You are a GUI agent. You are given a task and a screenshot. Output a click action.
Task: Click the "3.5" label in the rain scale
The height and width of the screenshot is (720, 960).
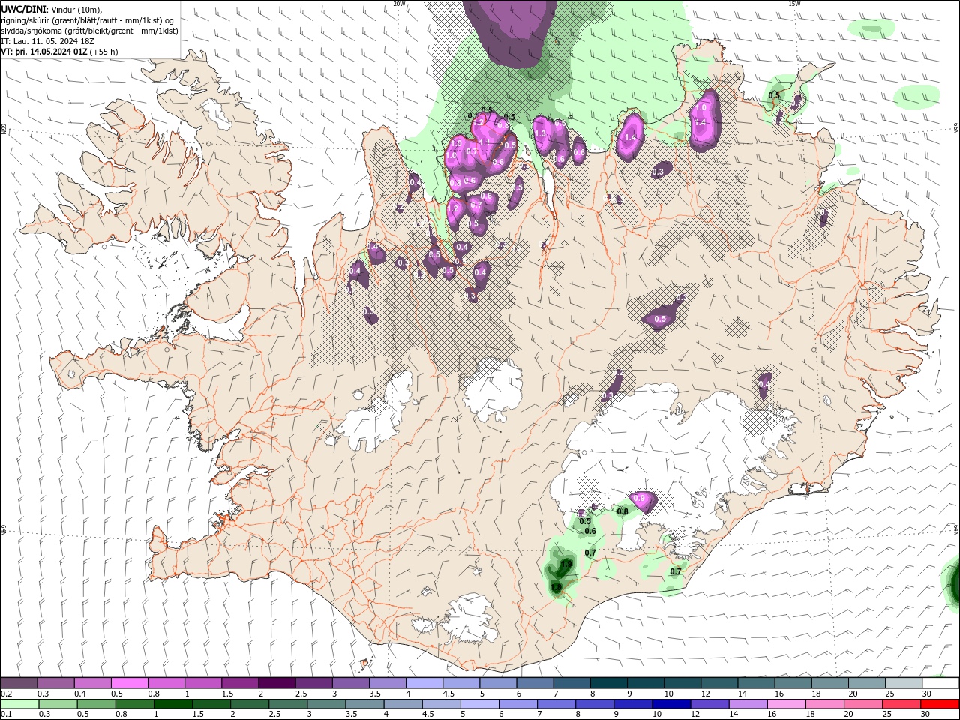pos(352,714)
